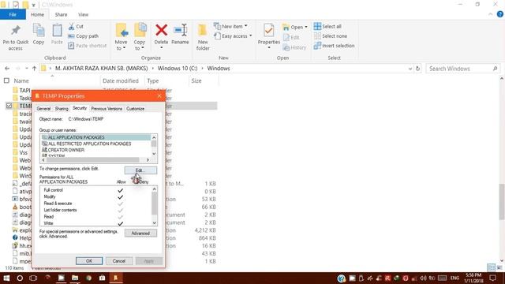Screen dimensions: 505x284
Task: Open the Sharing tab in TEMP Properties
Action: (x=62, y=109)
